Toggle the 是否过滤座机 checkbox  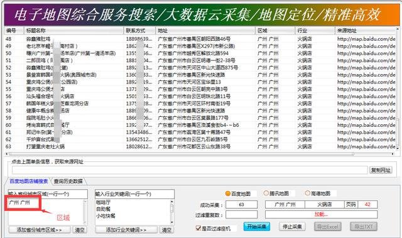pyautogui.click(x=198, y=228)
